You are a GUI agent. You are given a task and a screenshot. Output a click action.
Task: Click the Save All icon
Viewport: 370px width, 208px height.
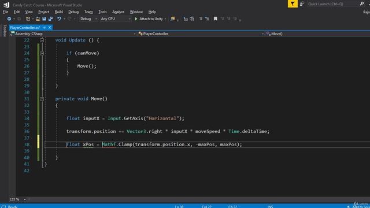[x=50, y=18]
